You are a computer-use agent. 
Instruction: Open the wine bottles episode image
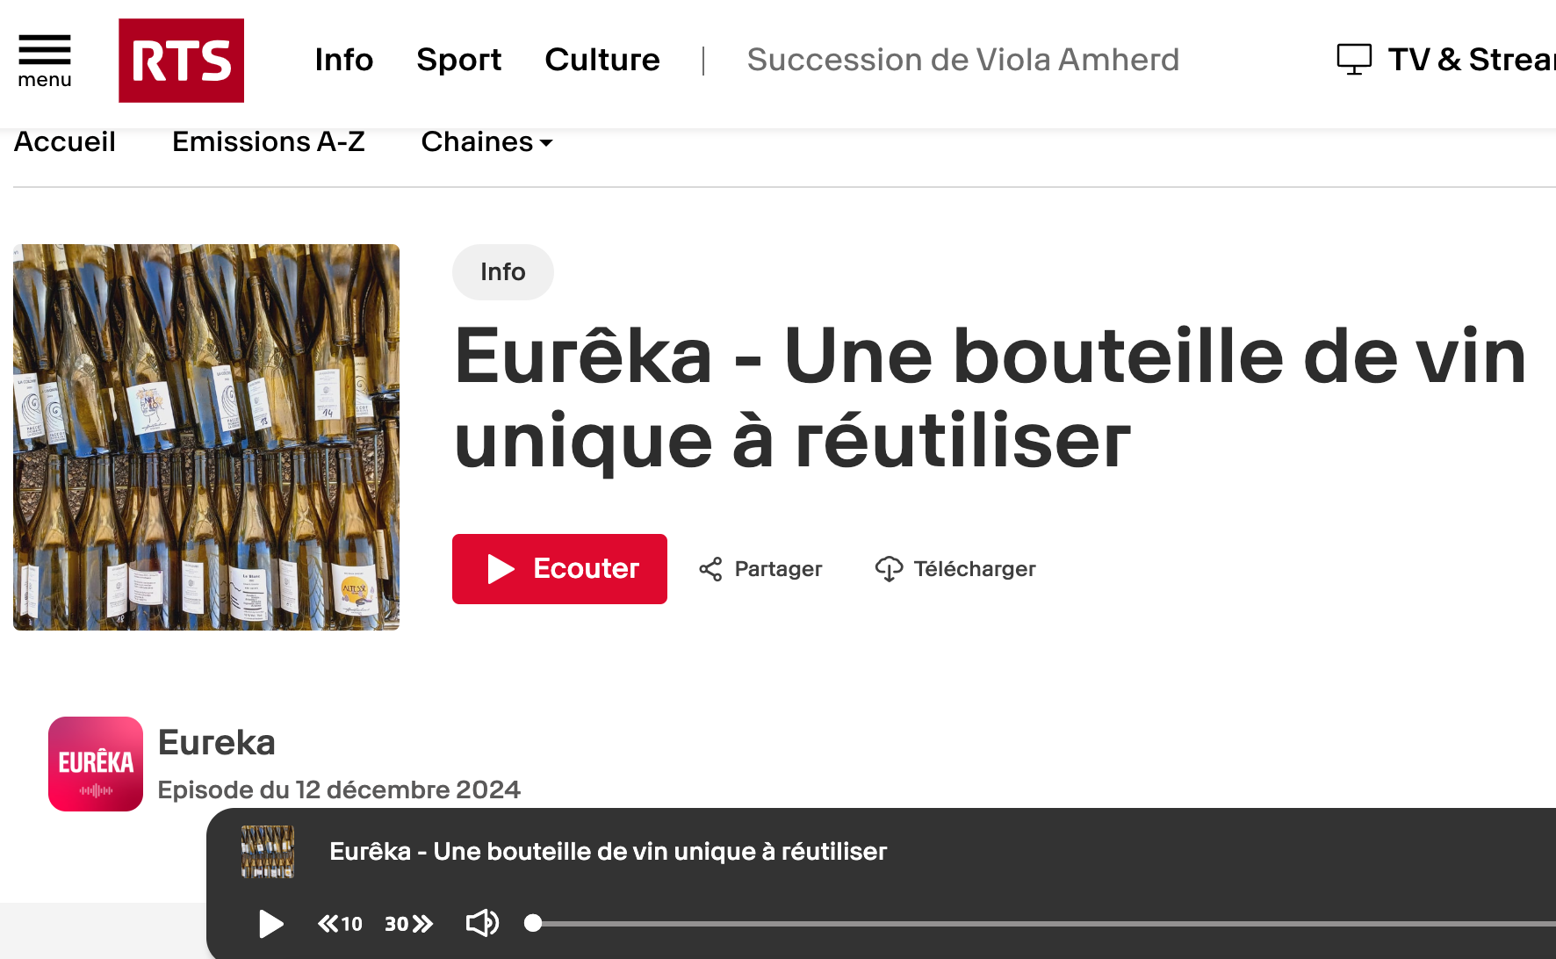coord(206,437)
